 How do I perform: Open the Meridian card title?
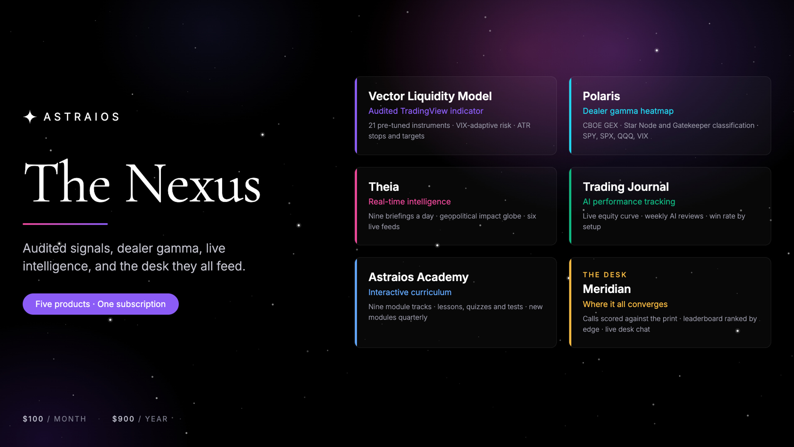coord(606,289)
